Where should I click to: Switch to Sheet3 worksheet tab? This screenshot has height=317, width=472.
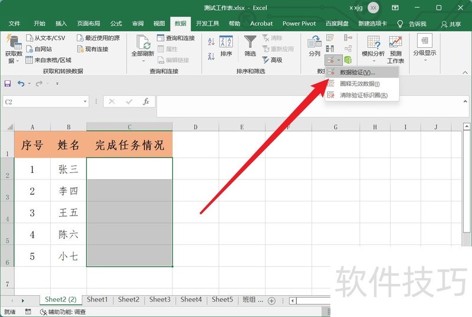[x=160, y=299]
